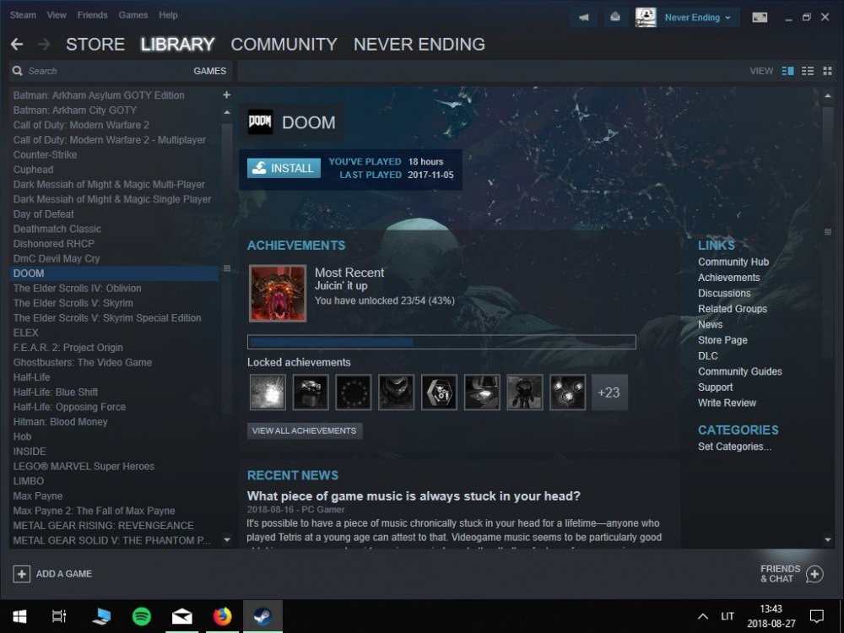
Task: Click the details pane scroll-up arrow
Action: (x=827, y=96)
